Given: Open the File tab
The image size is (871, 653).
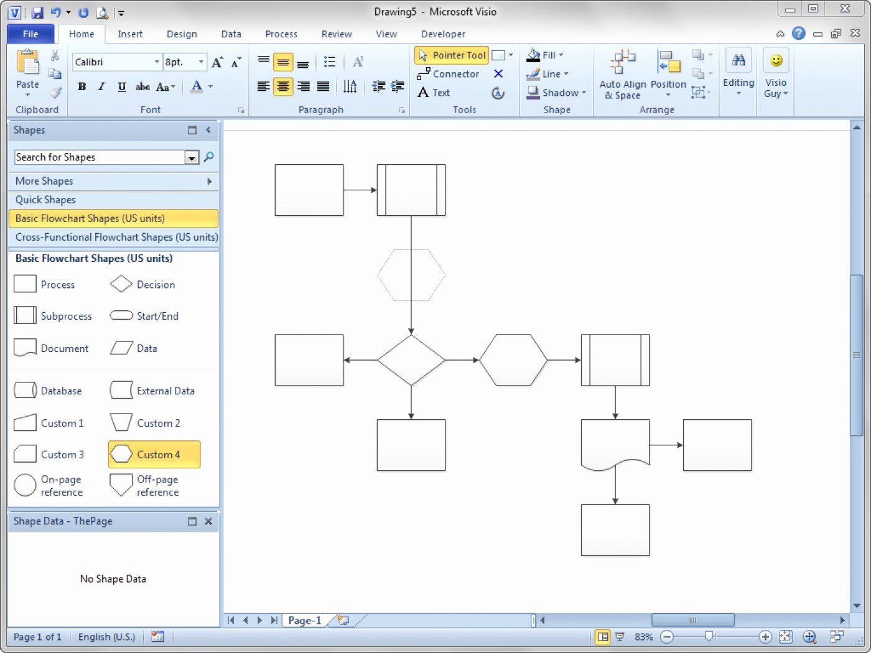Looking at the screenshot, I should click(30, 34).
